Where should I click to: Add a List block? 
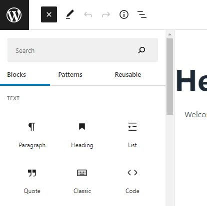coord(132,135)
